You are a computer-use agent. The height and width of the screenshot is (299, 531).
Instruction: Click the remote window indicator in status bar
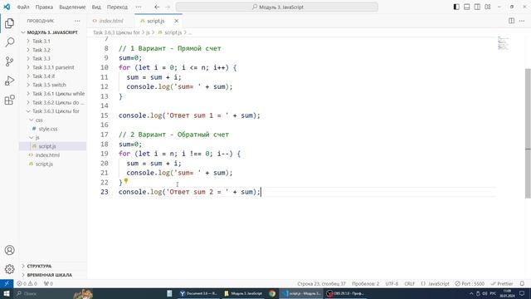pyautogui.click(x=7, y=283)
